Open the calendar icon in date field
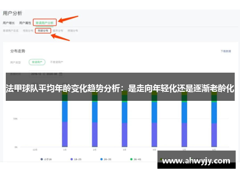240x173 pixels. pos(61,74)
